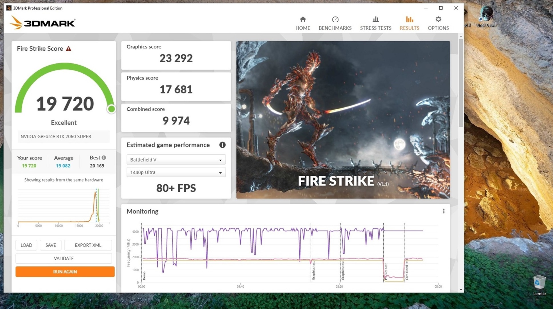Image resolution: width=553 pixels, height=309 pixels.
Task: Click the Fire Strike Score warning triangle
Action: coord(69,49)
